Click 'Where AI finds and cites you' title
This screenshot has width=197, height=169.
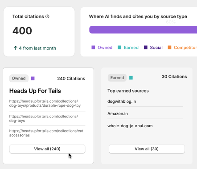pos(138,16)
